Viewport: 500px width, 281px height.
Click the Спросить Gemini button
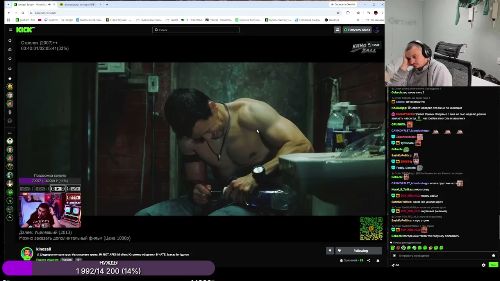click(x=343, y=4)
